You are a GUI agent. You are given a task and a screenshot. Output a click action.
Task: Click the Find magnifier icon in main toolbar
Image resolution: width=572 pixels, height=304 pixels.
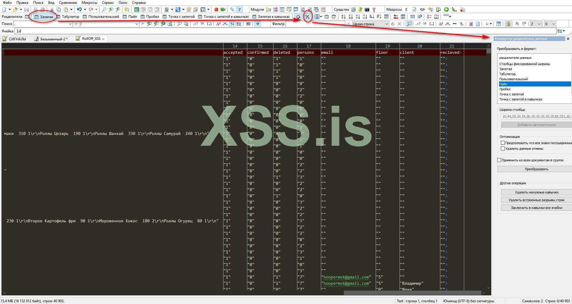point(104,10)
